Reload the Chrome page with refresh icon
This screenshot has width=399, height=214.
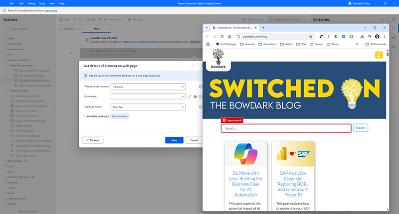click(x=222, y=36)
